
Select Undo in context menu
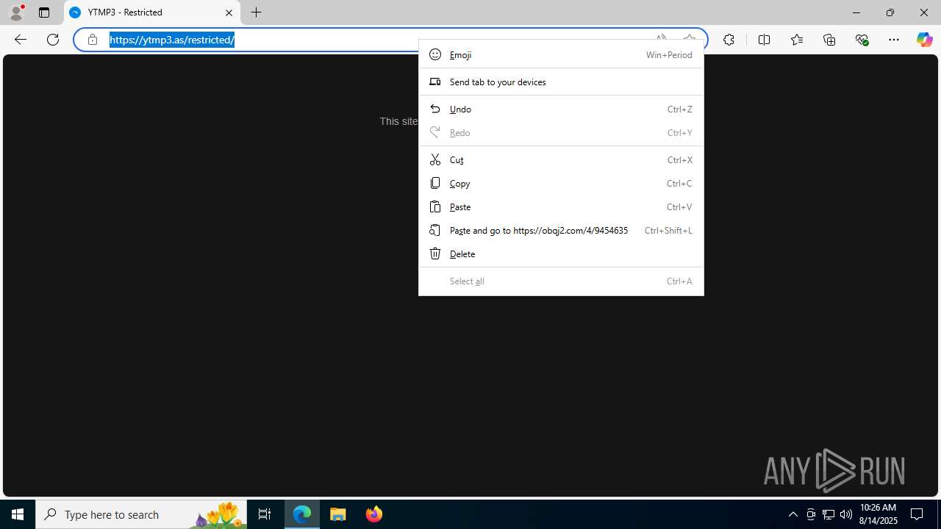coord(561,109)
